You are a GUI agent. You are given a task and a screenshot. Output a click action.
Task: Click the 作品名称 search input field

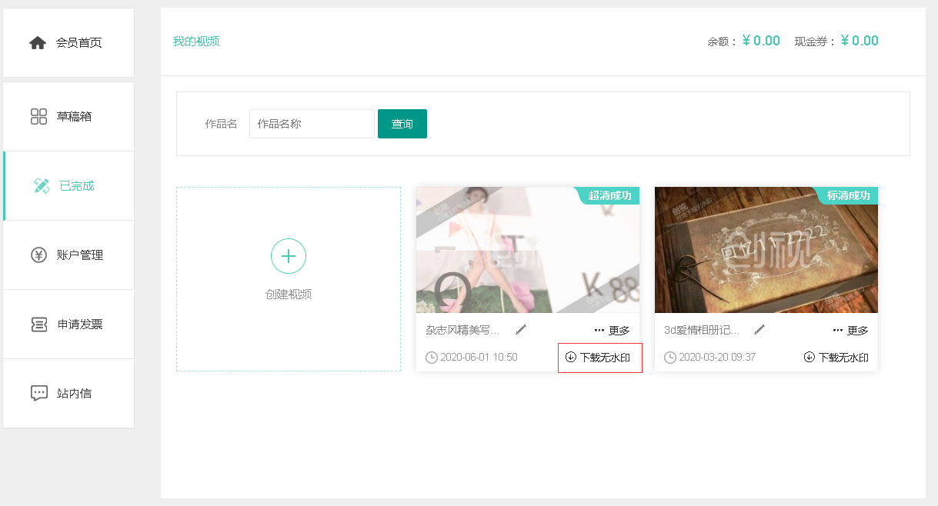click(312, 124)
